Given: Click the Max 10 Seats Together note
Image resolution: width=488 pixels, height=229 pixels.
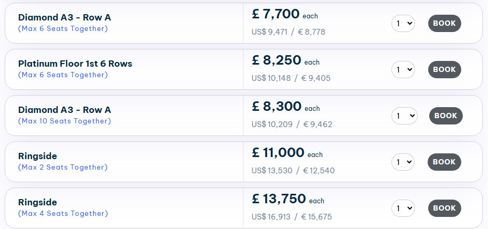Looking at the screenshot, I should (65, 121).
